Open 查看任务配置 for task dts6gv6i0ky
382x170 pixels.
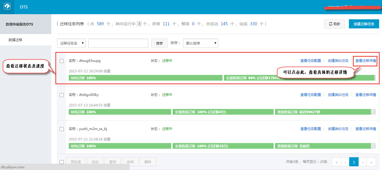click(x=310, y=95)
